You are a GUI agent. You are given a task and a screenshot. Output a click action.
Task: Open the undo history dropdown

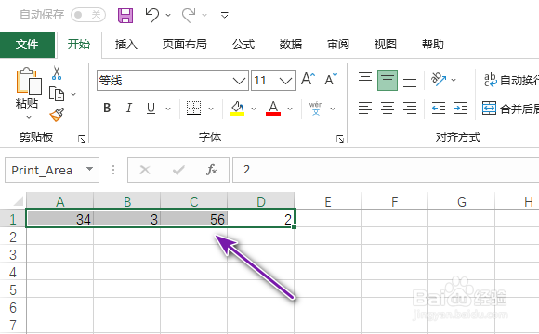click(x=168, y=15)
